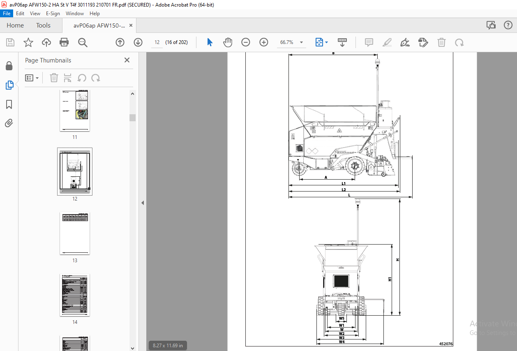The width and height of the screenshot is (517, 351).
Task: Click the thumbnails page break insert icon
Action: (68, 78)
